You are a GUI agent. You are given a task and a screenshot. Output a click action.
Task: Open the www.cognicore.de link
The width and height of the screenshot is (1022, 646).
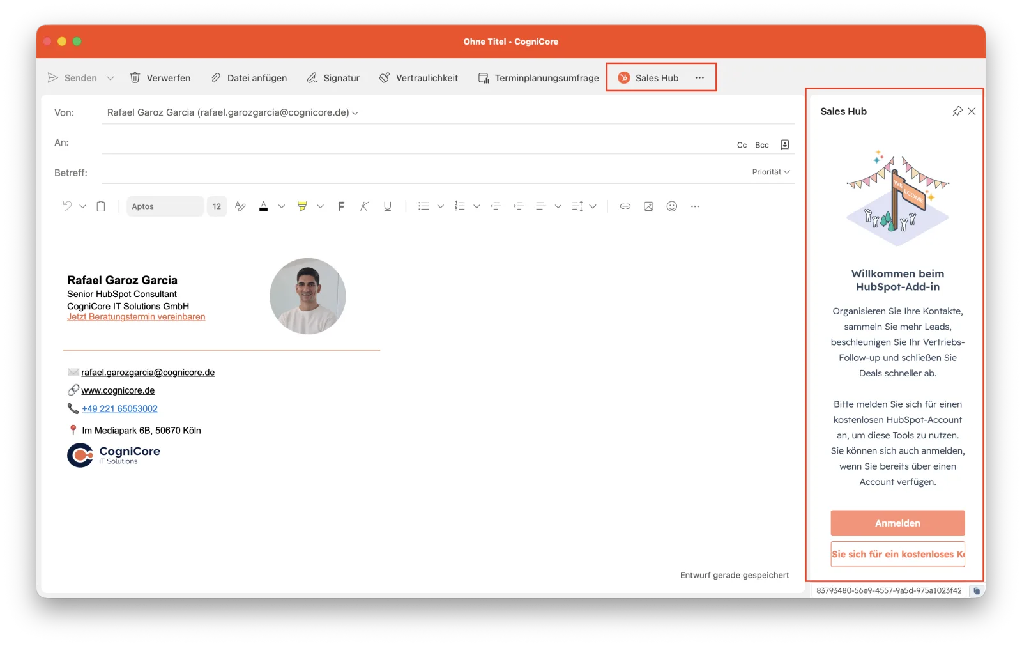118,390
